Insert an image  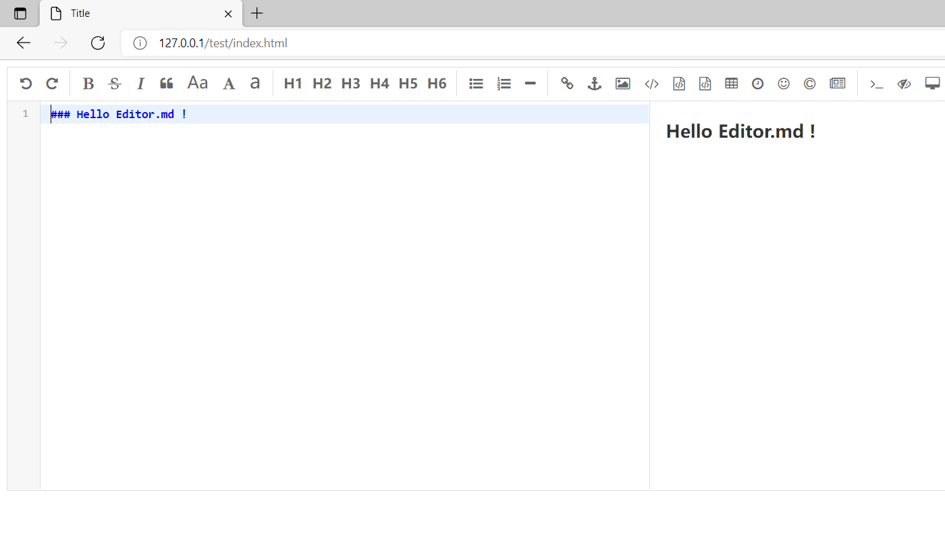622,84
